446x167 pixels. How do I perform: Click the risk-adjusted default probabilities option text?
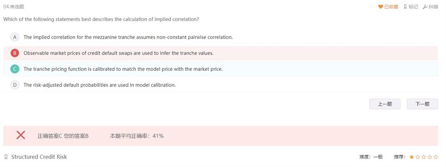pyautogui.click(x=100, y=85)
